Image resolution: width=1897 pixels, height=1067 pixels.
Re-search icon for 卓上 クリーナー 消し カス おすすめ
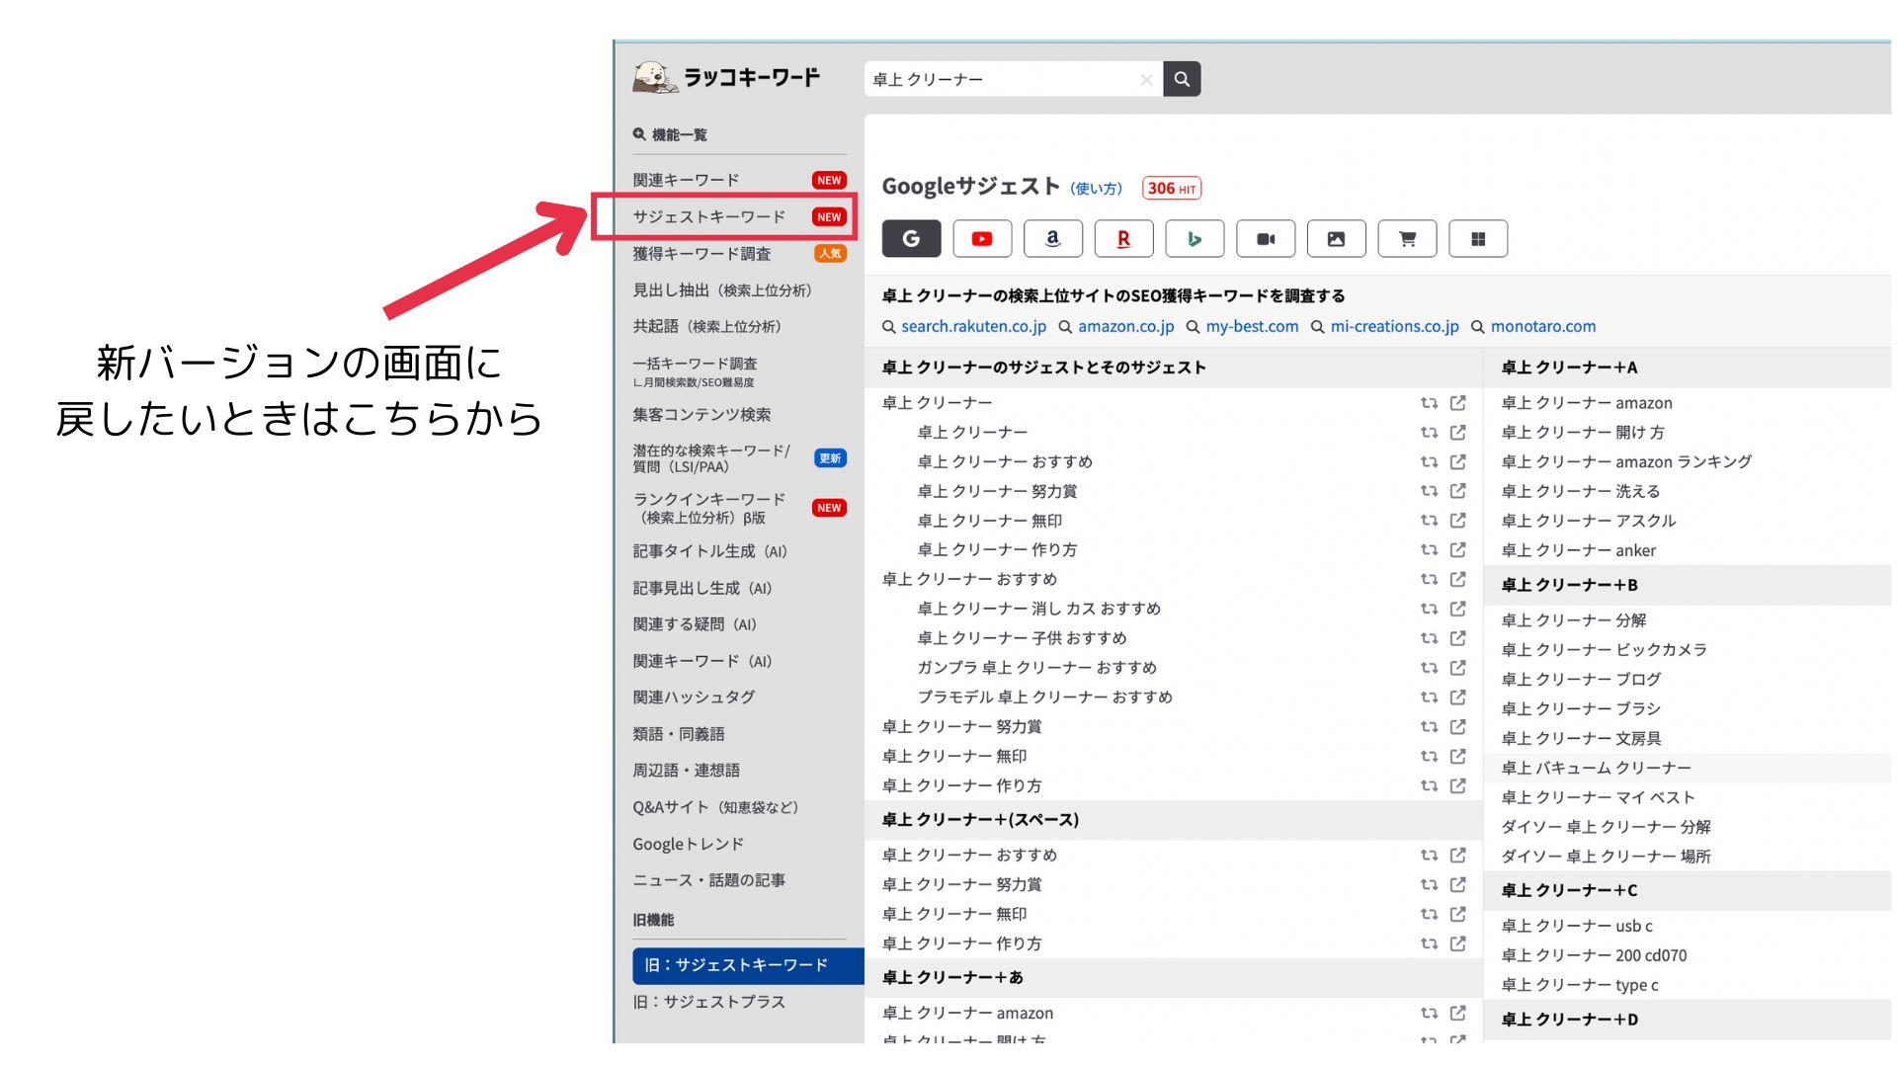click(x=1429, y=609)
